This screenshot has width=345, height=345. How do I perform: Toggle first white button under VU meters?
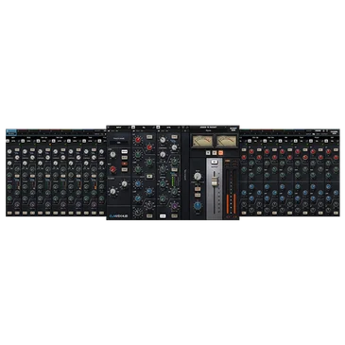click(x=208, y=153)
